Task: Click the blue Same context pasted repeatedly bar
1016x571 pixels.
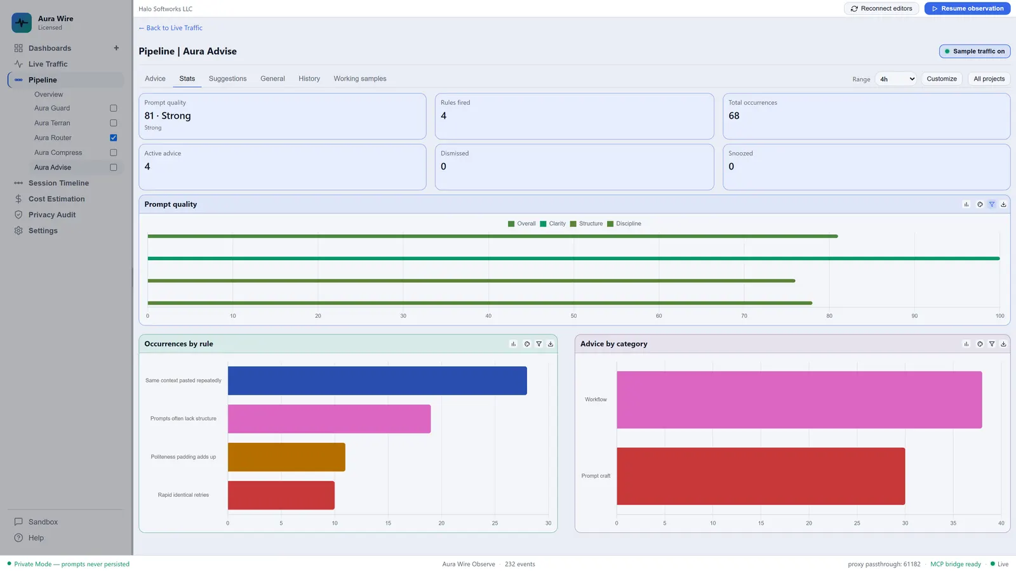Action: point(377,381)
